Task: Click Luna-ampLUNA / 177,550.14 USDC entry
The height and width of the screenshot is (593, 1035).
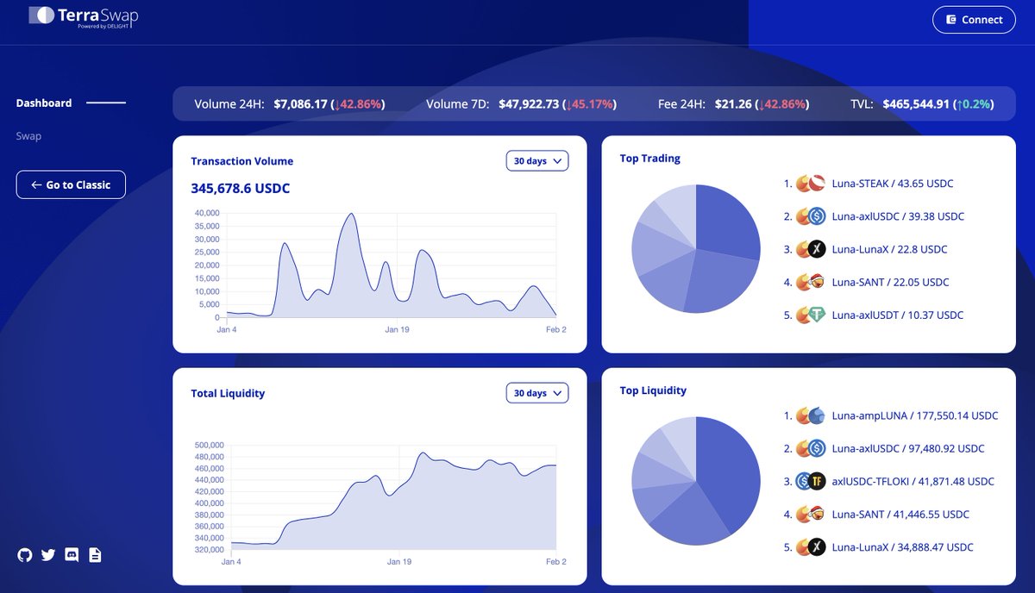Action: (x=915, y=415)
